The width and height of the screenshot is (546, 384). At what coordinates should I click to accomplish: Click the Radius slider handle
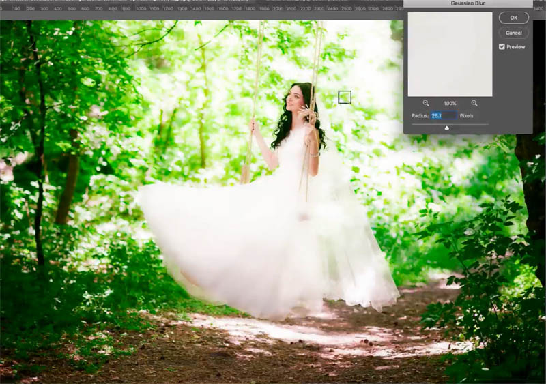point(447,127)
